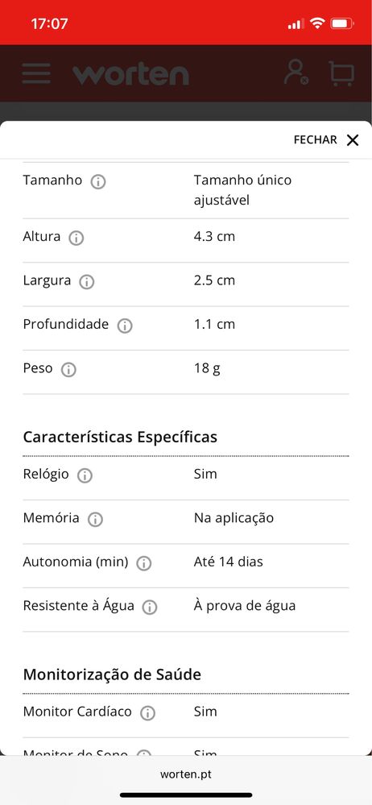The image size is (372, 805).
Task: Tap the battery status icon
Action: point(341,23)
